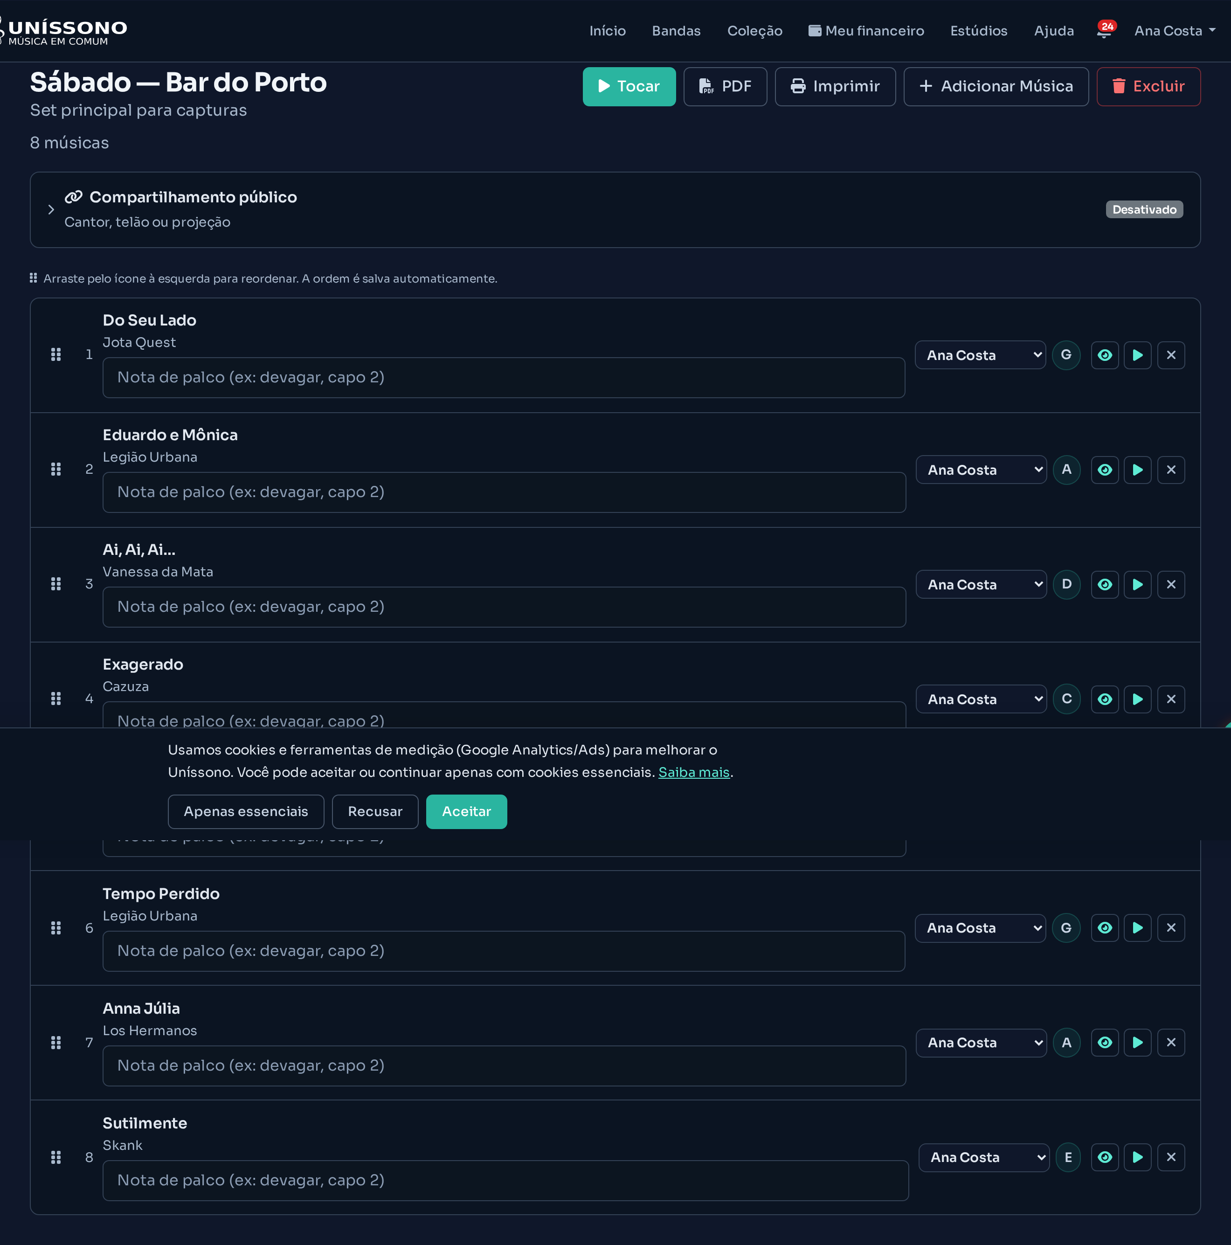Toggle the eye icon for Sutilmente

(x=1105, y=1157)
